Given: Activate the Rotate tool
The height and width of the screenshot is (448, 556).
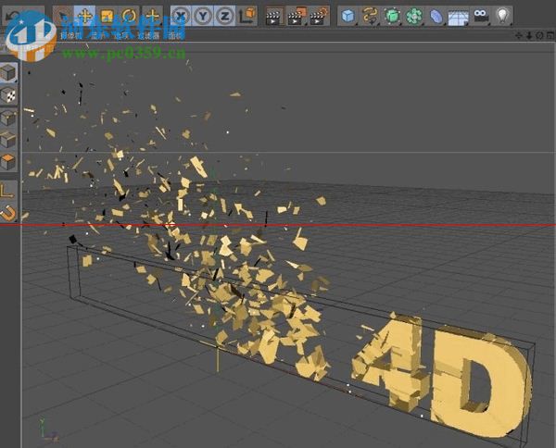Looking at the screenshot, I should (x=129, y=17).
